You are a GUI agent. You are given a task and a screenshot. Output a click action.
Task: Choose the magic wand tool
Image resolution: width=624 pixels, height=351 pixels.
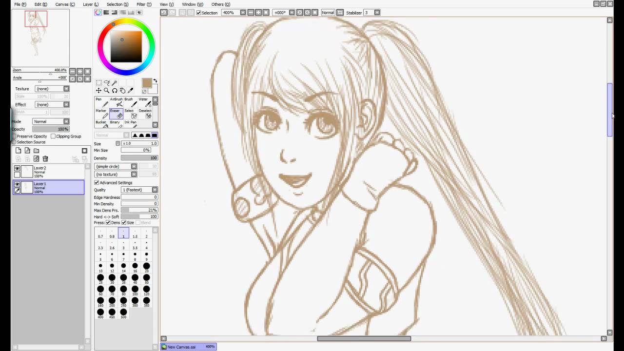(x=115, y=83)
